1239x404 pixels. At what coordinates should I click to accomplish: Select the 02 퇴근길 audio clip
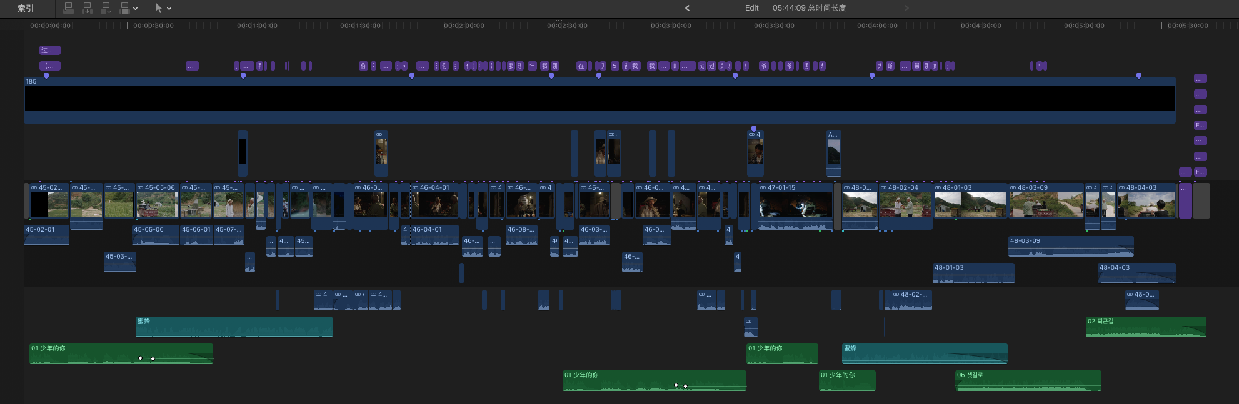click(x=1145, y=327)
